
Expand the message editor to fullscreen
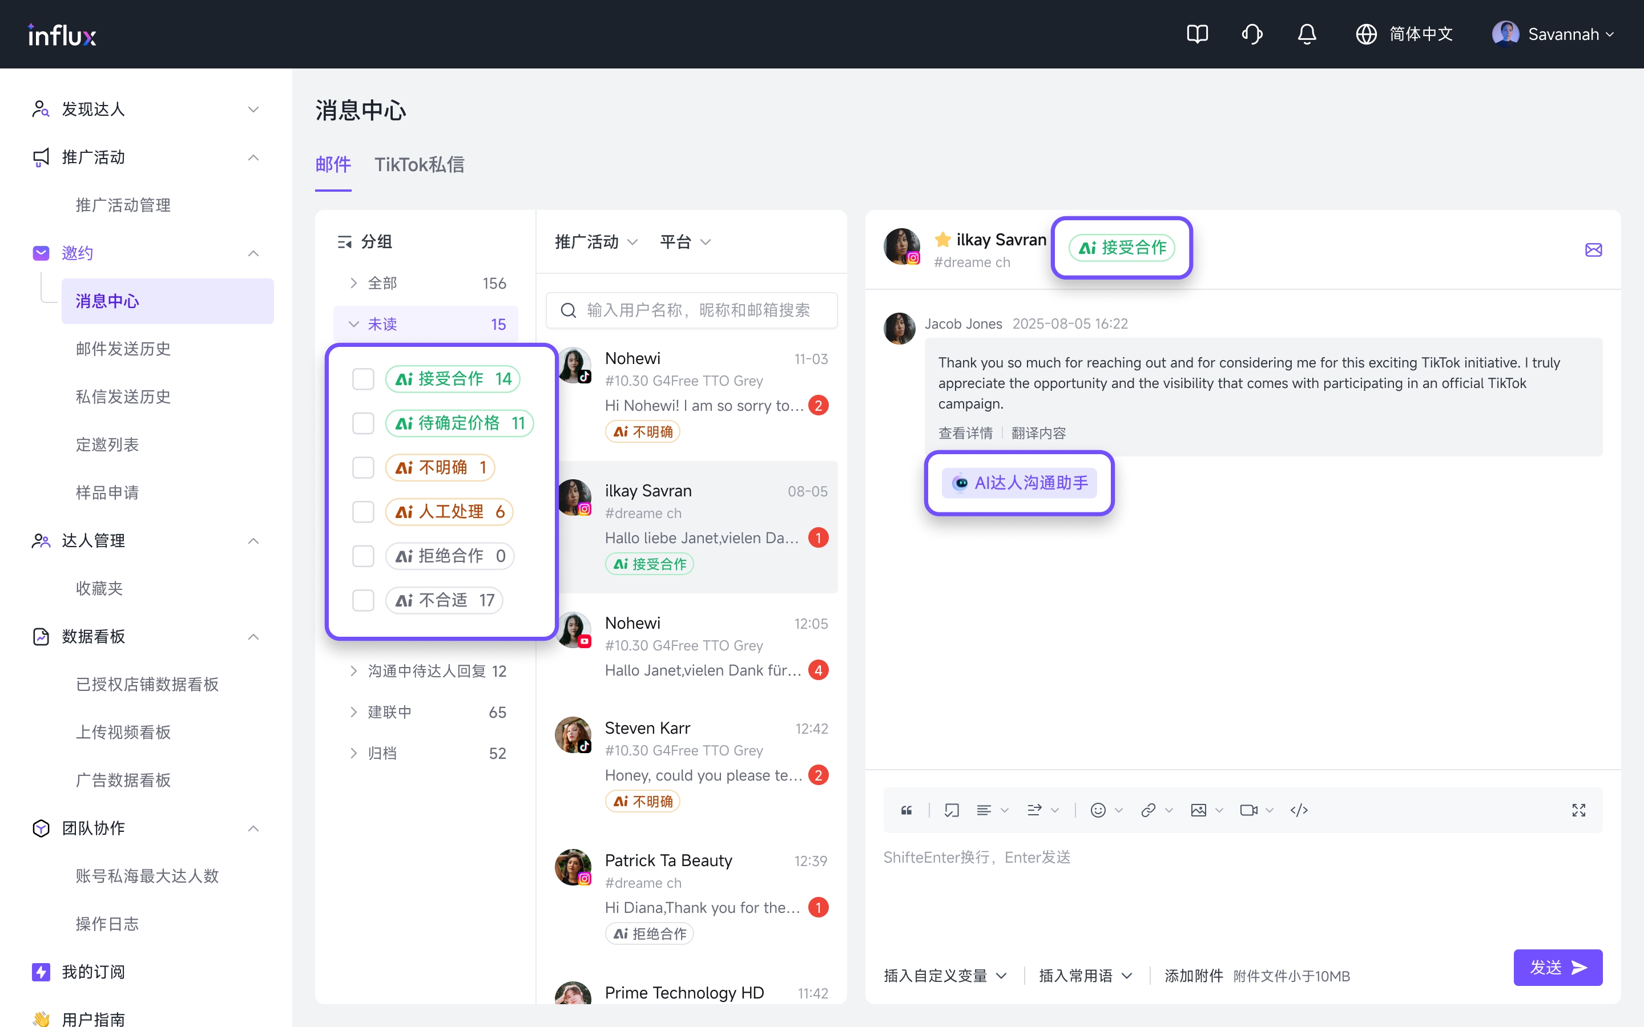1579,810
